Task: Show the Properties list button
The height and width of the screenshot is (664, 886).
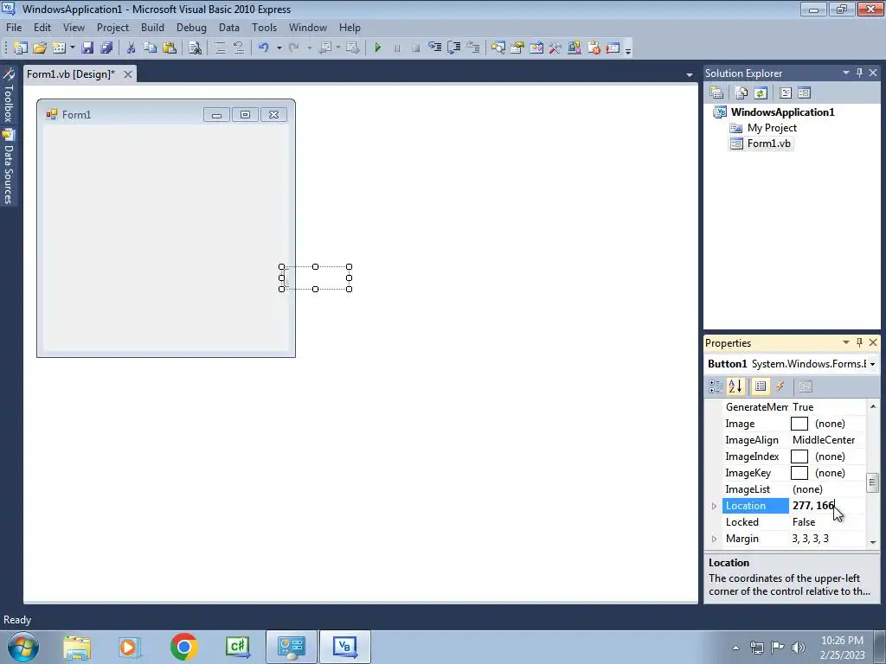Action: coord(761,386)
